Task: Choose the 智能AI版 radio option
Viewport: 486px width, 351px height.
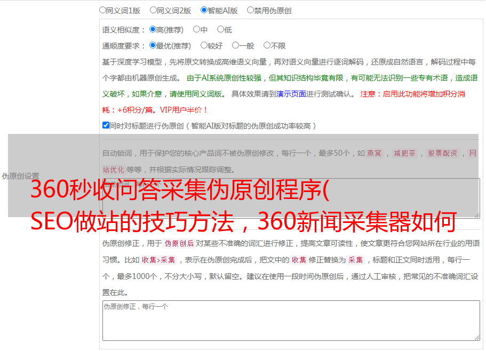Action: [204, 10]
